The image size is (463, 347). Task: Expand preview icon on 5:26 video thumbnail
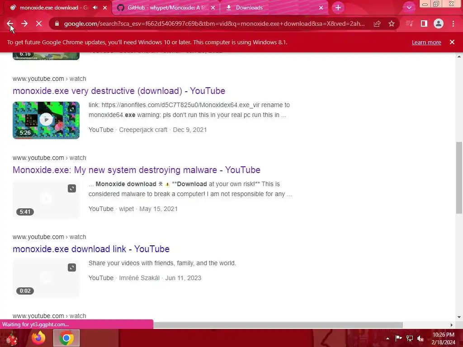pyautogui.click(x=72, y=109)
